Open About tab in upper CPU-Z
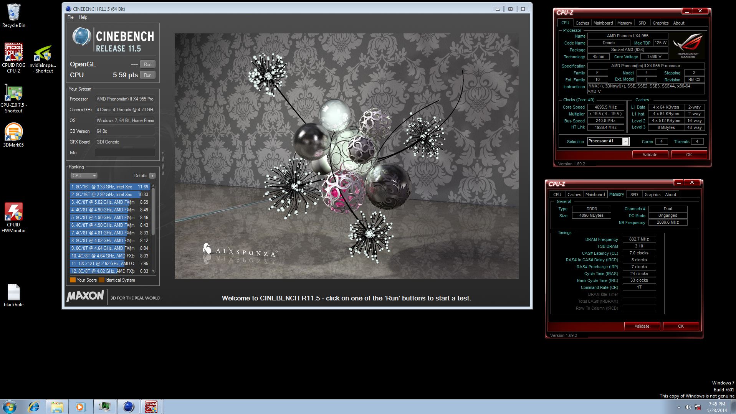Image resolution: width=736 pixels, height=414 pixels. pyautogui.click(x=679, y=23)
